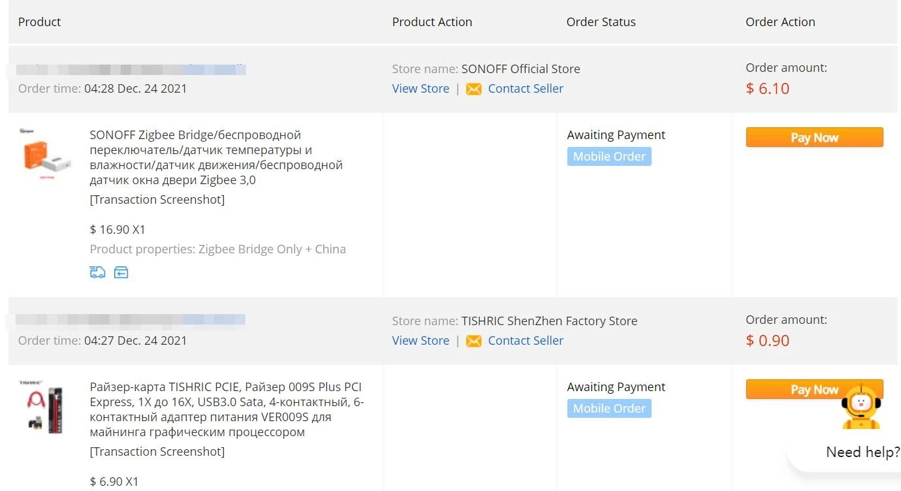Open Transaction Screenshot for TISHRIC riser
This screenshot has height=491, width=901.
tap(157, 452)
